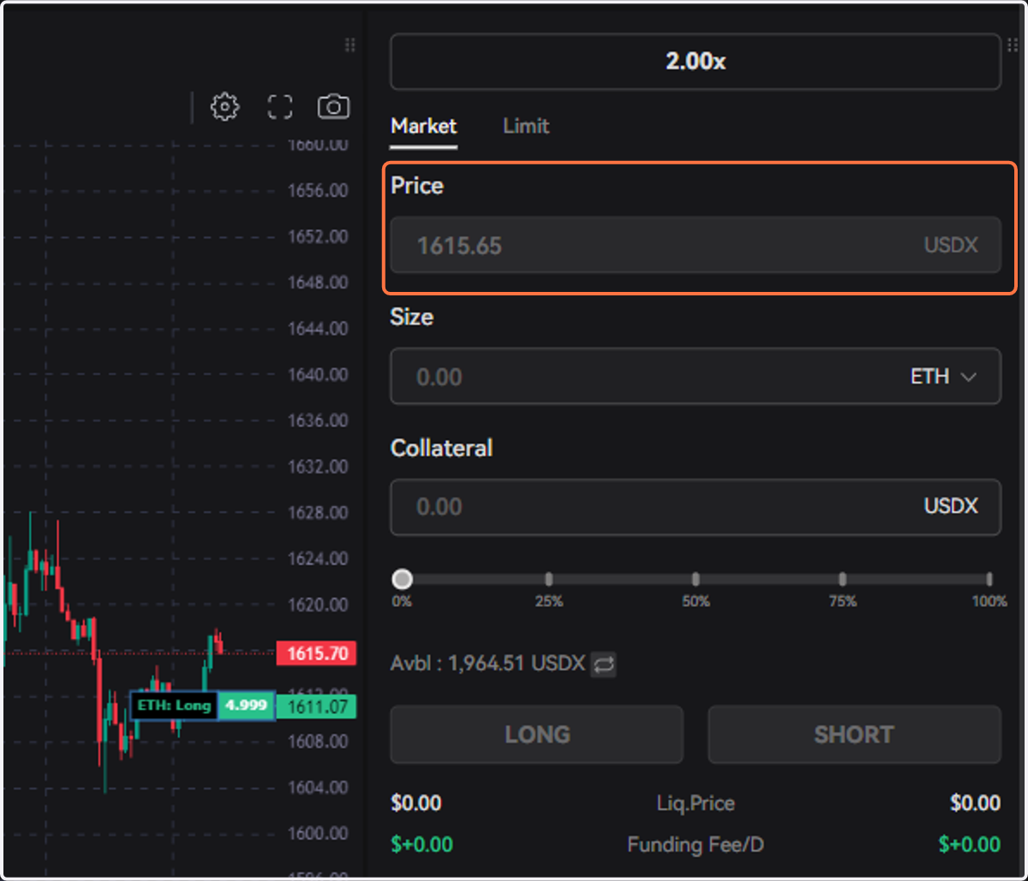Open chart settings gear icon

coord(224,107)
